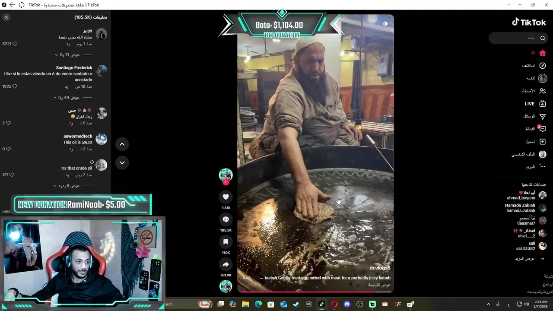Open the LIVE sidebar item
The image size is (553, 311).
(x=536, y=104)
